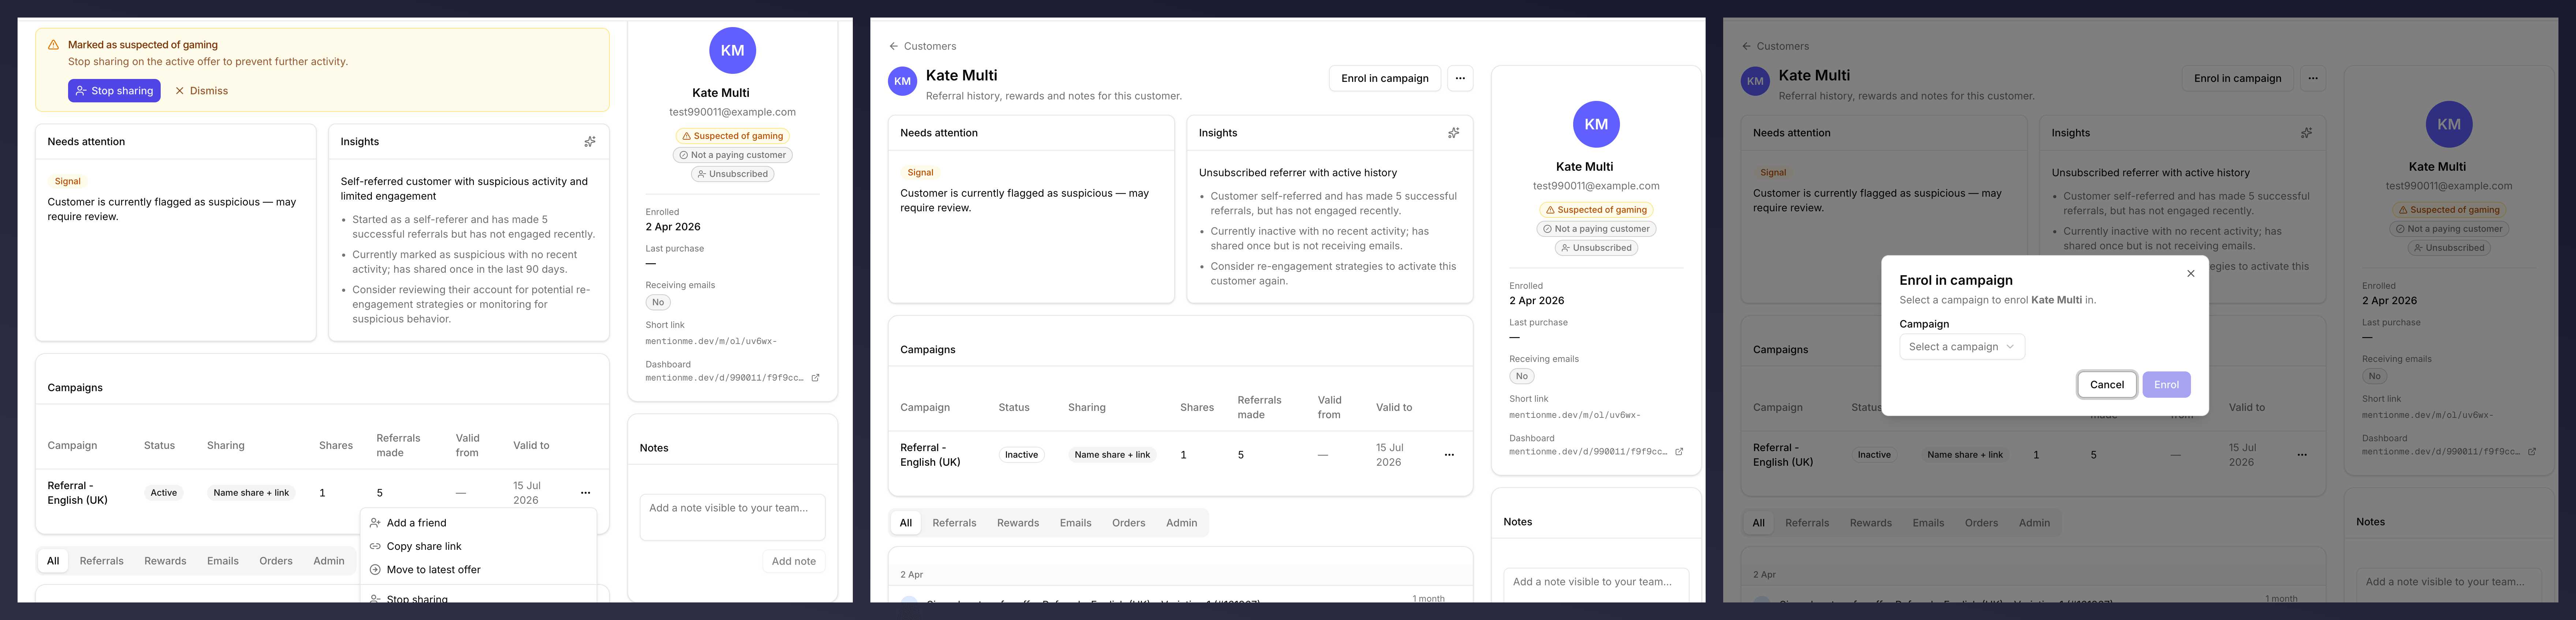
Task: Click the Copy share link chain icon
Action: click(375, 546)
